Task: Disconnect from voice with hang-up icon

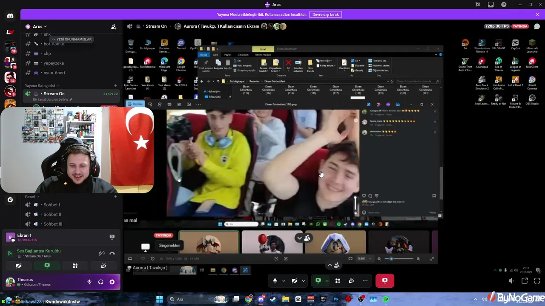Action: click(112, 253)
